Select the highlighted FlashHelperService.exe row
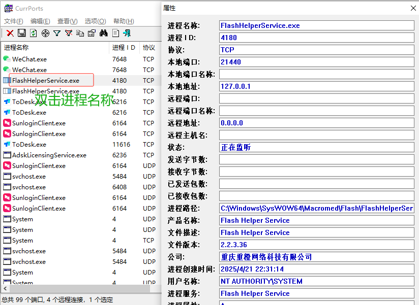Viewport: 419px width, 305px height. tap(81, 81)
